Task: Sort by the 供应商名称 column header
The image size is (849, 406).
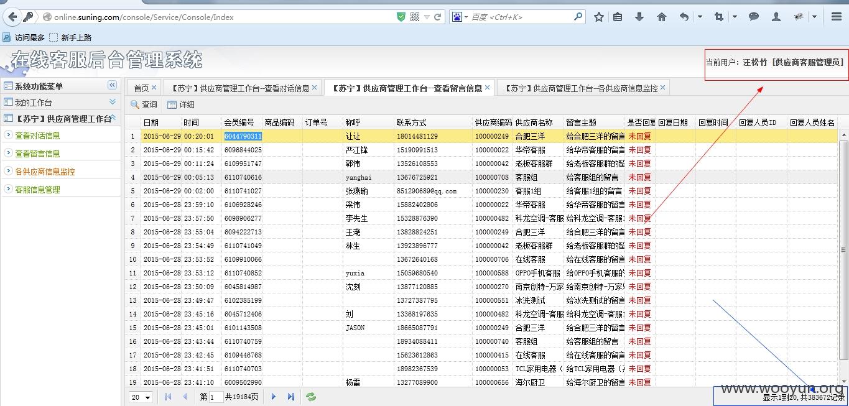Action: tap(539, 122)
